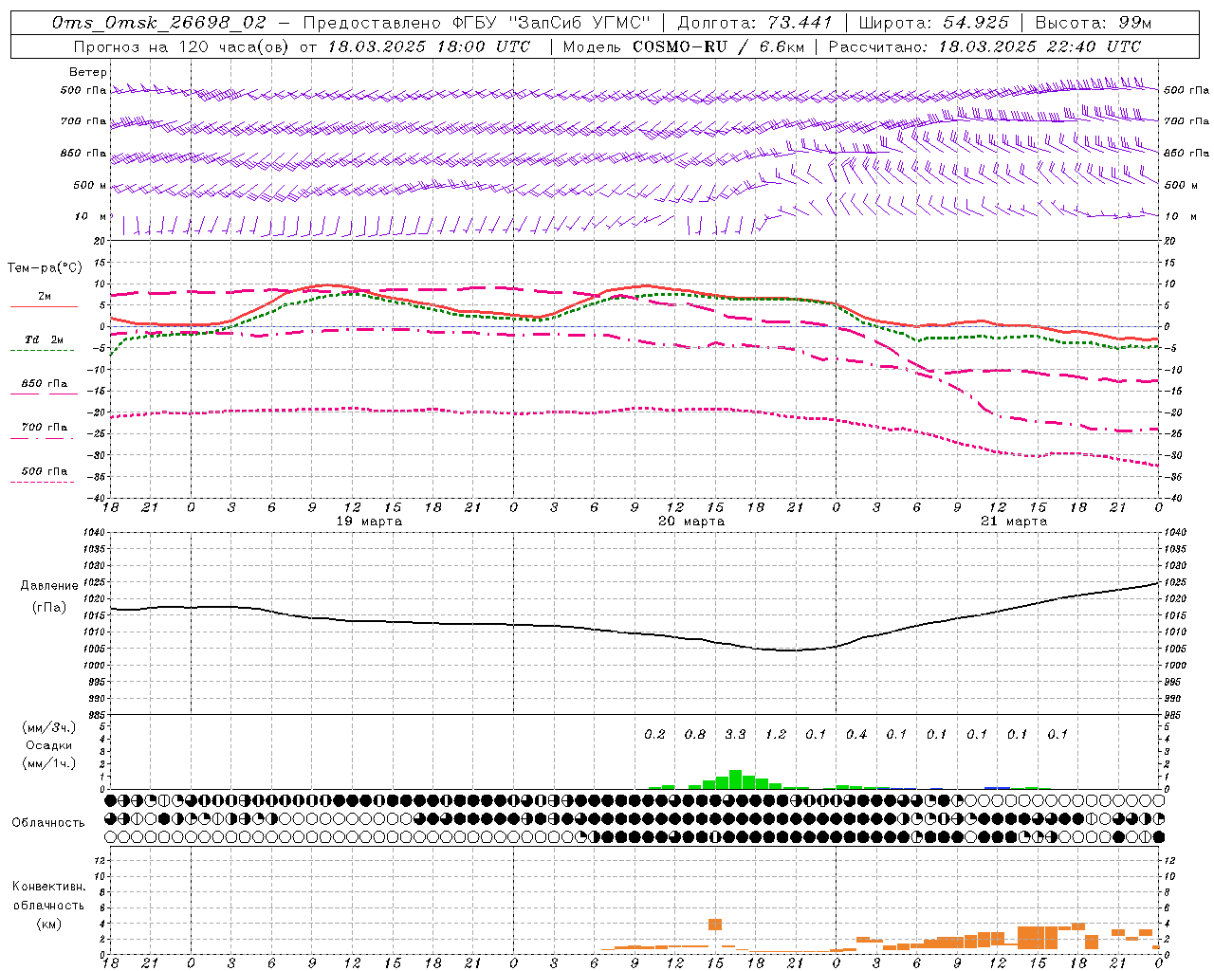Click the 1.2 precipitation total value

[776, 734]
